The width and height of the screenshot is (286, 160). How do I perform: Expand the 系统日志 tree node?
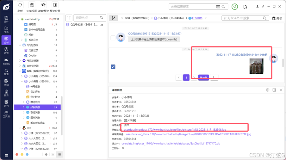pyautogui.click(x=22, y=40)
